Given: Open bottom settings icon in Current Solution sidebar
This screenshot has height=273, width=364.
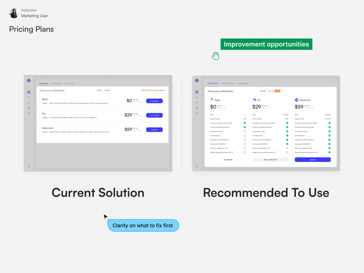Looking at the screenshot, I should [29, 166].
